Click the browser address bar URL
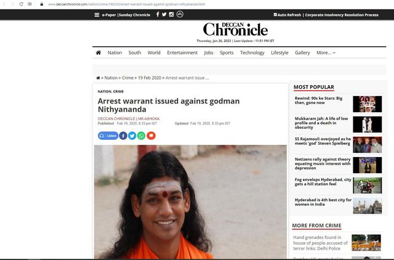 [x=126, y=4]
